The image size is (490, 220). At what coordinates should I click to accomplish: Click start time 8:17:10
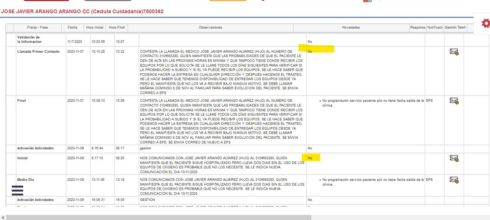(97, 158)
